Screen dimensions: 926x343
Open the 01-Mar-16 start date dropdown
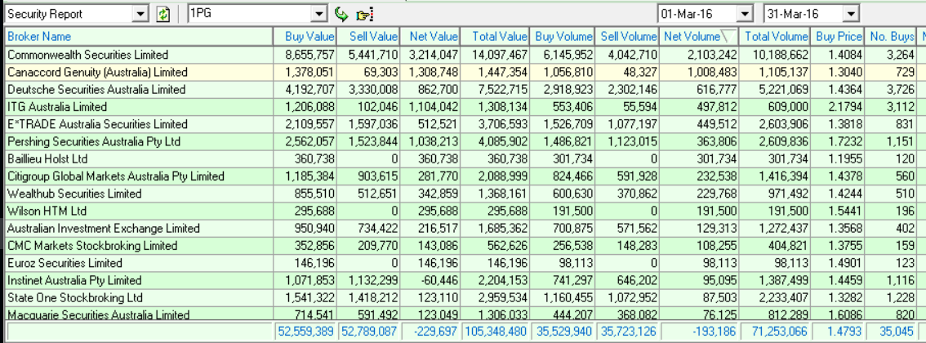click(x=746, y=14)
